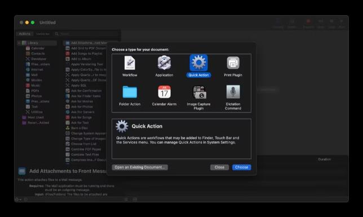This screenshot has width=363, height=217.
Task: Select the Workflow document type icon
Action: coord(130,63)
